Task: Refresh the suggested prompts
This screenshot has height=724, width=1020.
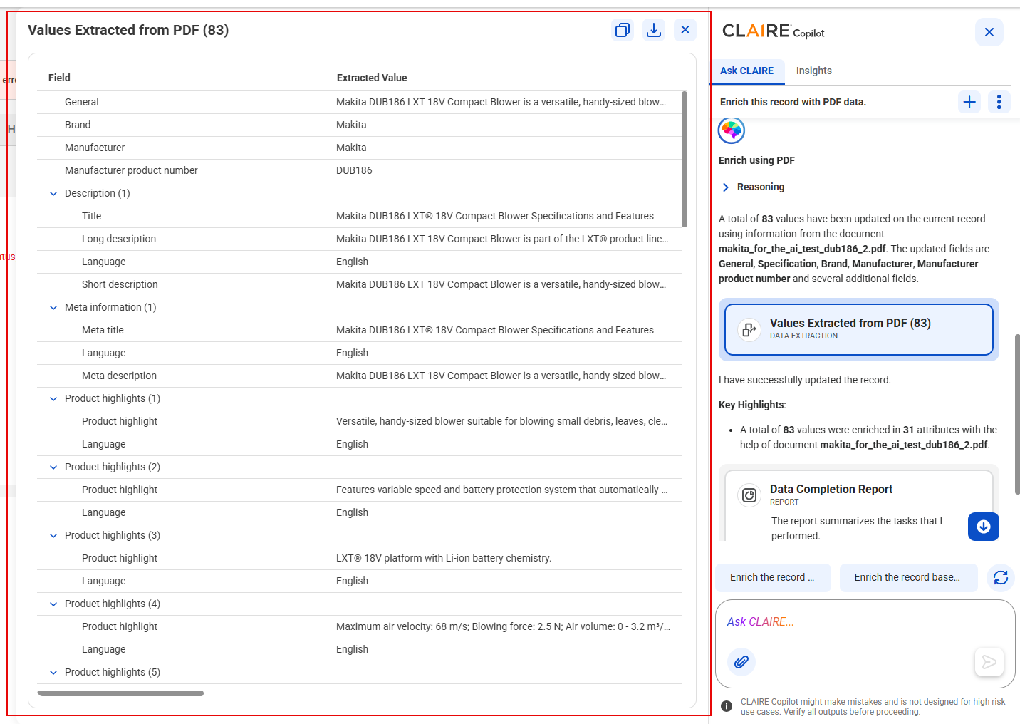Action: tap(1001, 577)
